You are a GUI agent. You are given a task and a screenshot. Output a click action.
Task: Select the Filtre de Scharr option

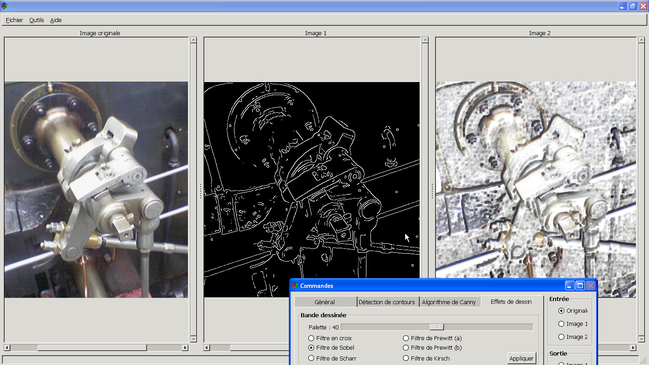pos(332,358)
